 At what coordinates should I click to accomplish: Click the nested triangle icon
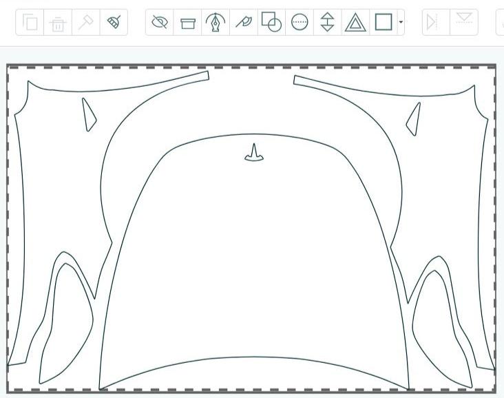(355, 23)
